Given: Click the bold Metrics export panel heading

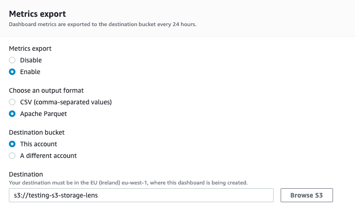Looking at the screenshot, I should click(37, 14).
